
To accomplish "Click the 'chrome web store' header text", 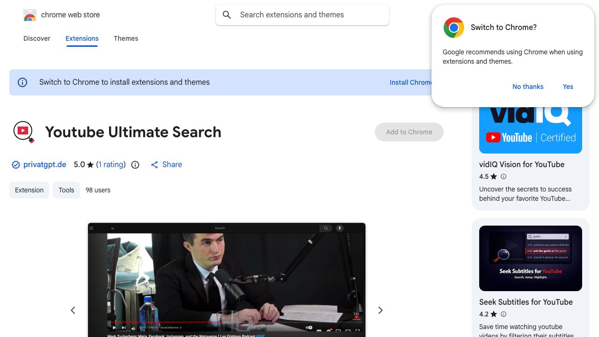I will point(71,15).
